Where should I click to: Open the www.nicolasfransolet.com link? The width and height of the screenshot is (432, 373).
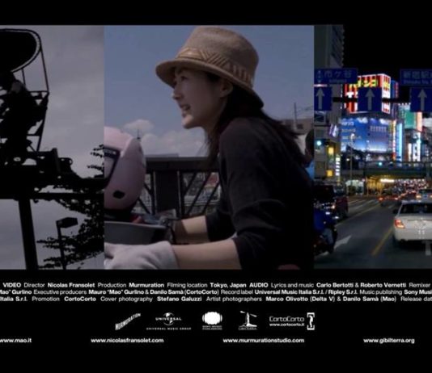[127, 340]
